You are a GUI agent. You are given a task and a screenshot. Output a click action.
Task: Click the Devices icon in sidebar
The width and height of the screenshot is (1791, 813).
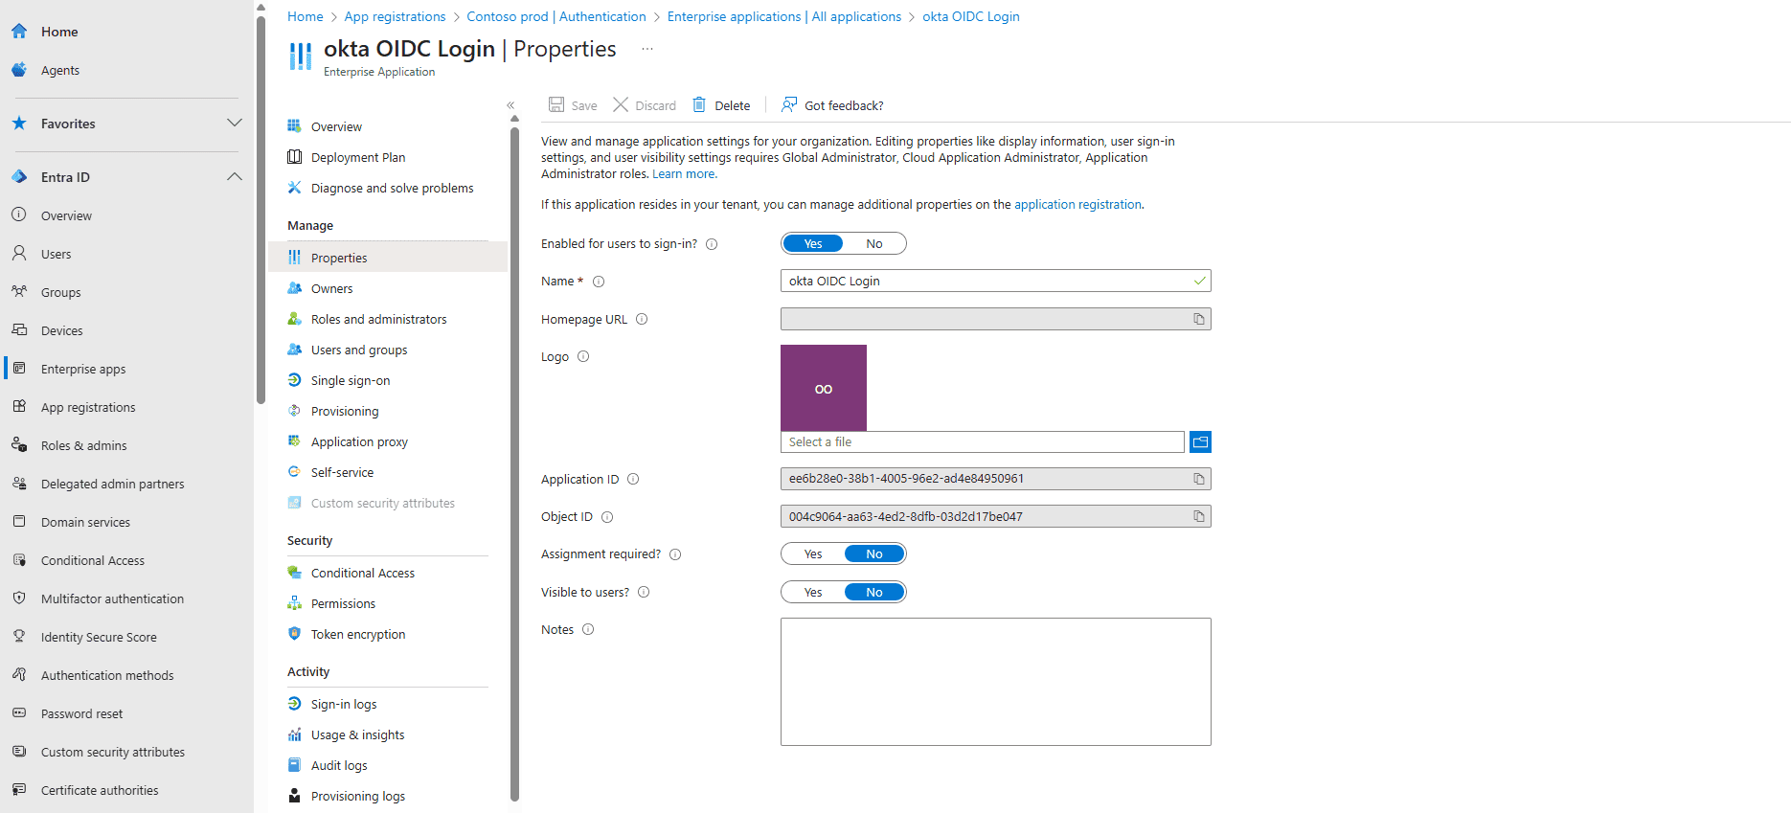pyautogui.click(x=19, y=330)
